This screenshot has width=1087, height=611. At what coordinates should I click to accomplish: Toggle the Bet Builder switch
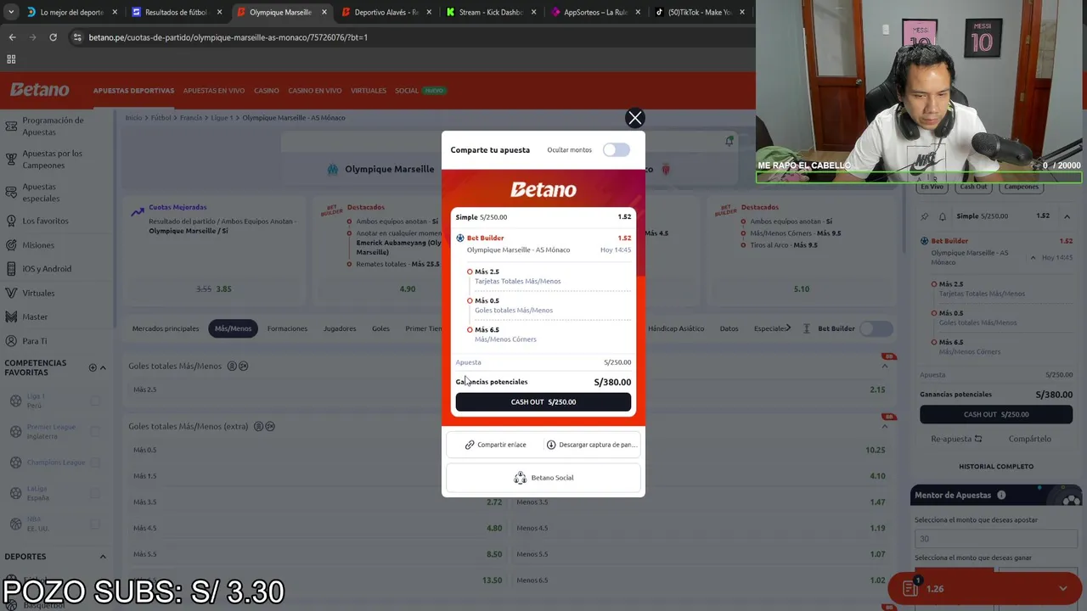876,328
